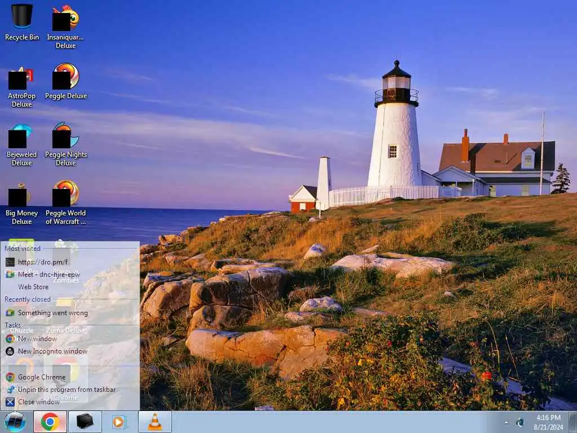Click the Peggle Nights Deluxe icon
This screenshot has height=433, width=577.
point(66,144)
